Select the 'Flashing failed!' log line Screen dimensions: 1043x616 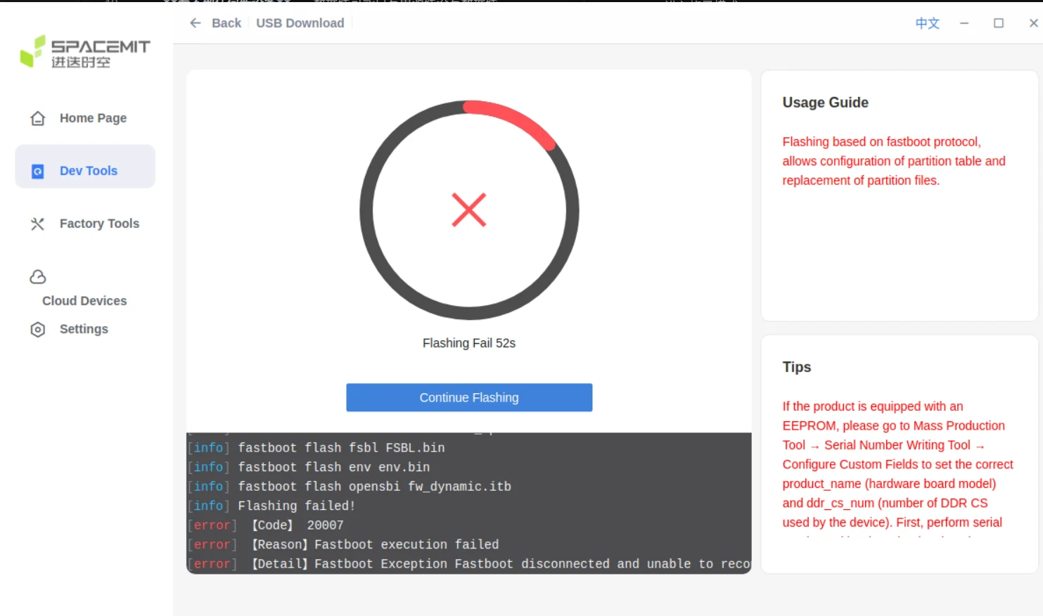[297, 506]
